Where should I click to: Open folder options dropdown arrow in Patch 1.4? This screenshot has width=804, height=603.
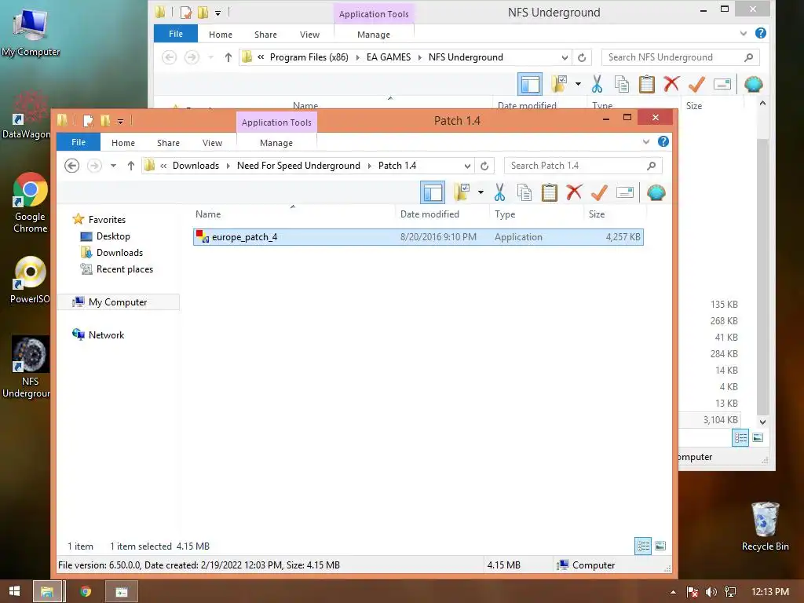click(481, 193)
